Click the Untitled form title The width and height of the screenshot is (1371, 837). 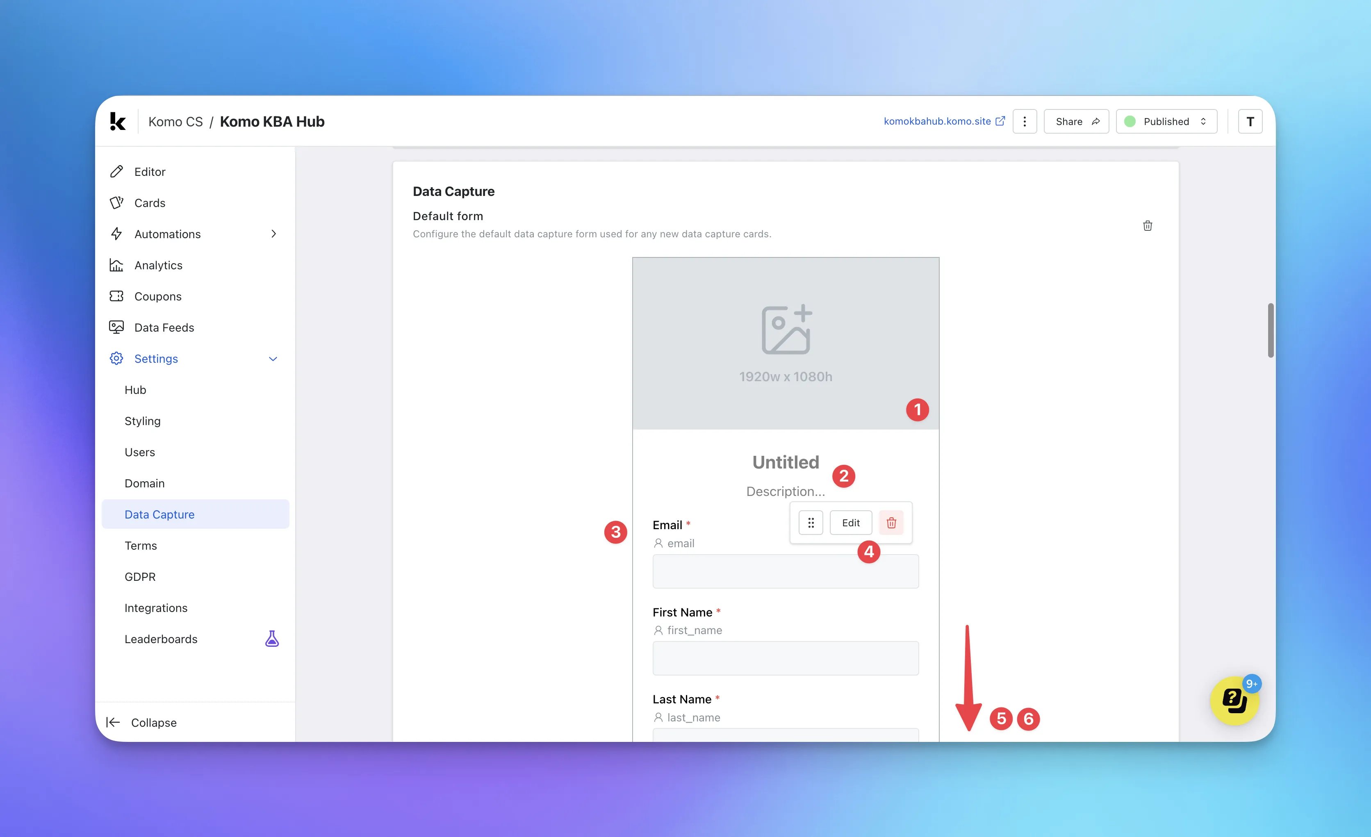[786, 462]
